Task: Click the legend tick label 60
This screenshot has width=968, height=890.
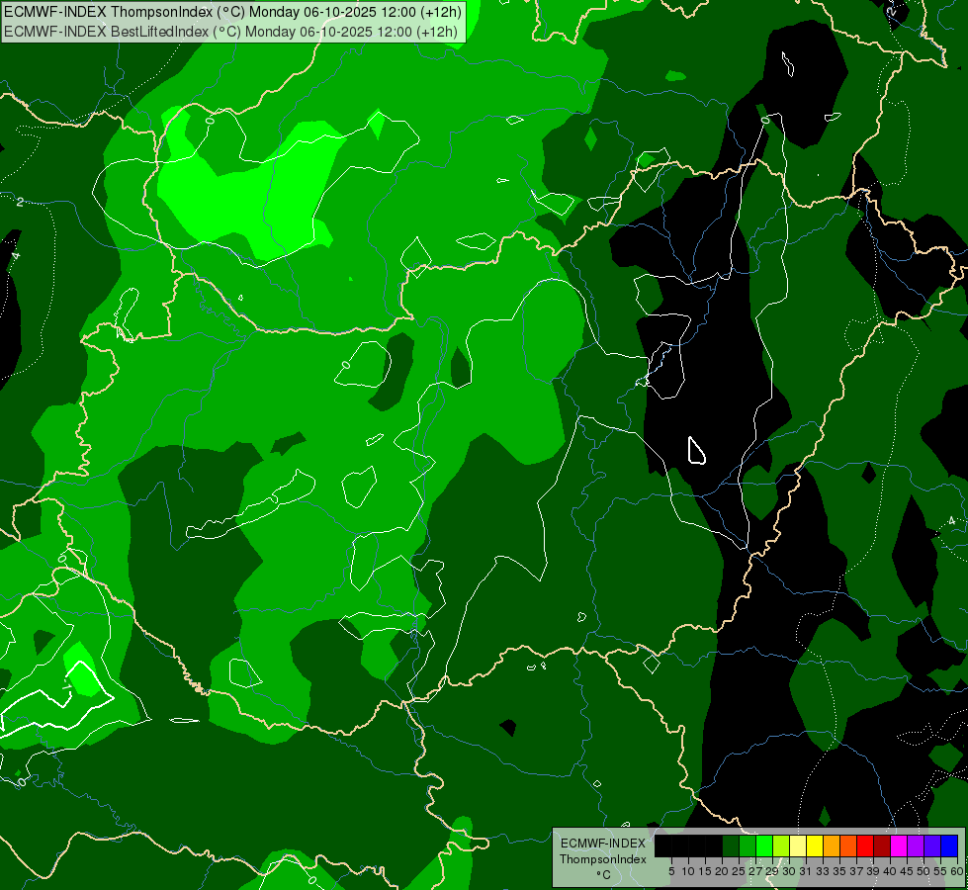Action: (x=957, y=871)
